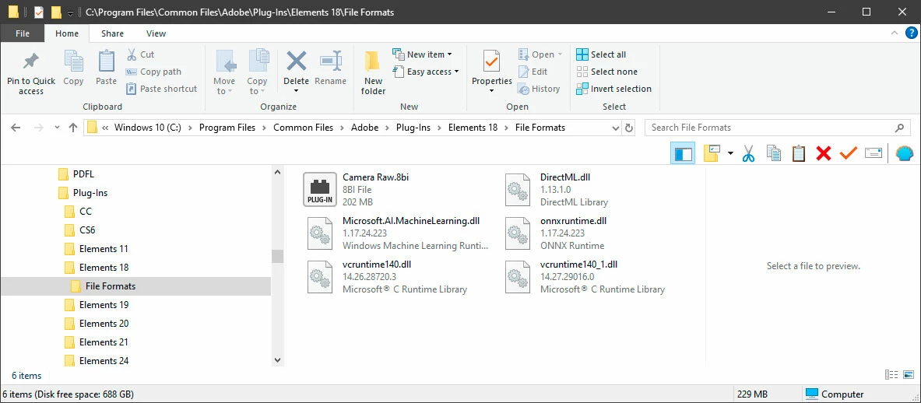Click the copy pages icon
This screenshot has height=403, width=921.
point(774,154)
